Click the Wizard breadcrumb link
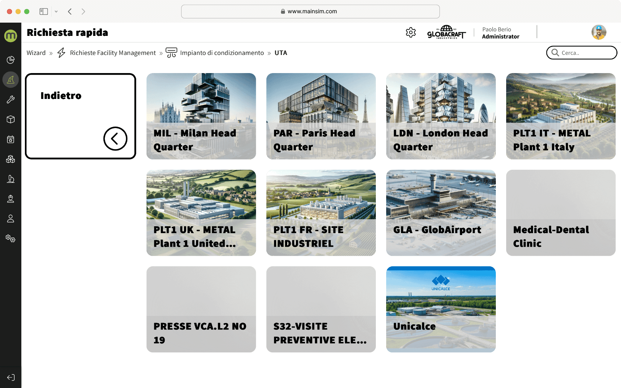621x388 pixels. (x=36, y=53)
